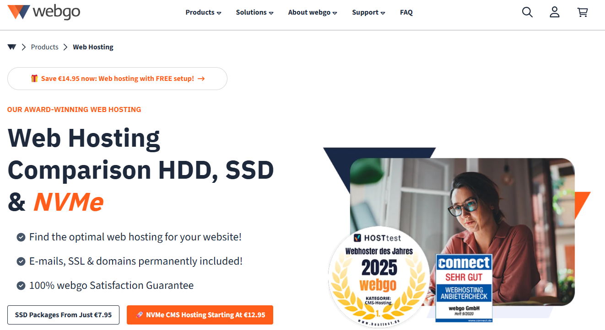This screenshot has height=330, width=605.
Task: Open the FAQ menu item
Action: (x=406, y=12)
